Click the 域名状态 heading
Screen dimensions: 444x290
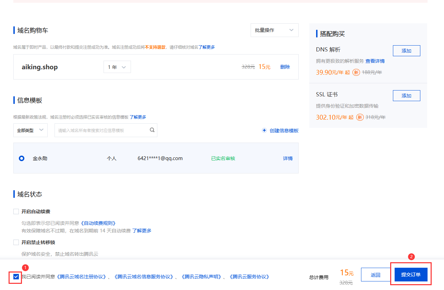pyautogui.click(x=30, y=194)
